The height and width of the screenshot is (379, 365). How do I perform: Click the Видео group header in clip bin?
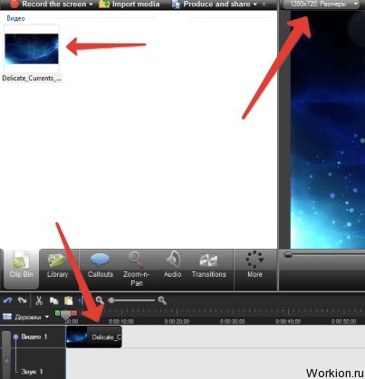tap(15, 18)
